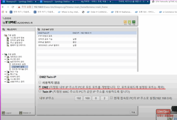Click the browser Back arrow

tap(3, 7)
